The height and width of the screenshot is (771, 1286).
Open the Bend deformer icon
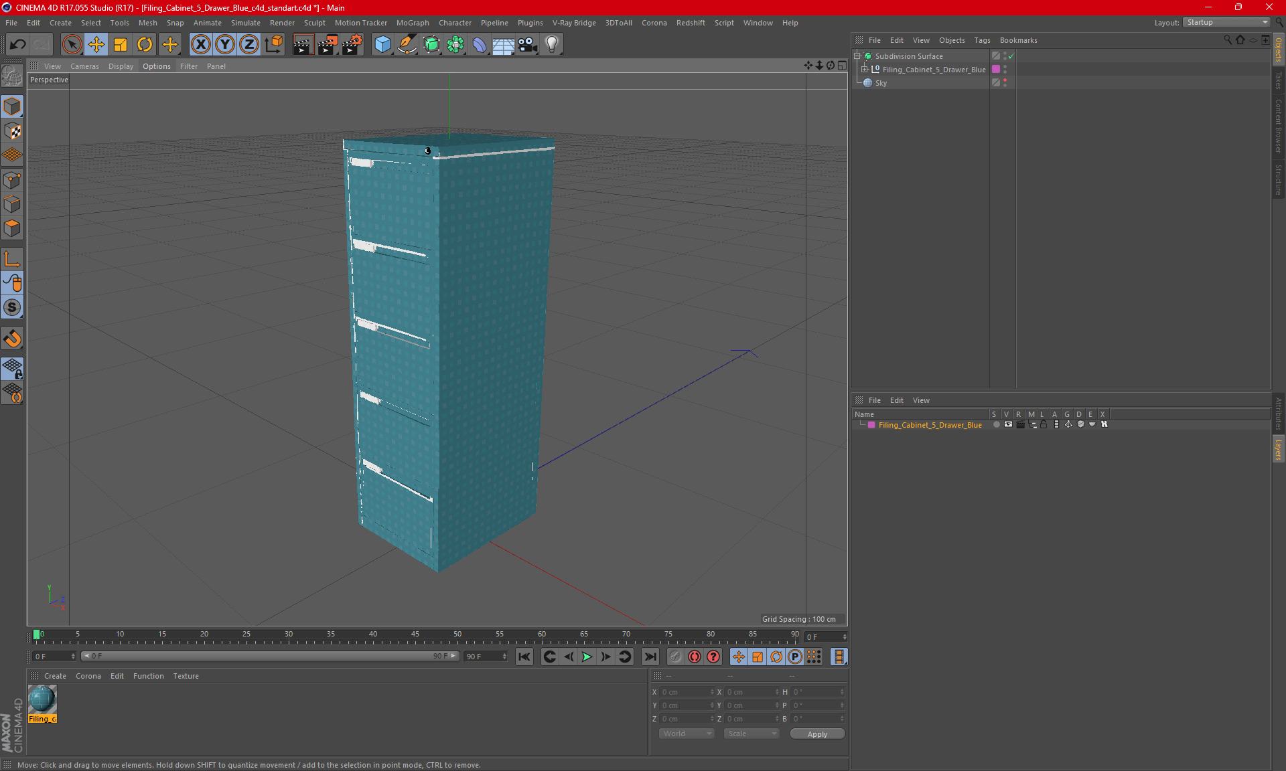click(480, 44)
